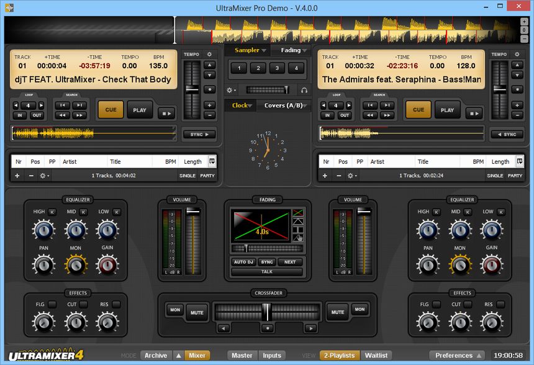Select the Waitlist view
Viewport: 534px width, 365px height.
[376, 356]
